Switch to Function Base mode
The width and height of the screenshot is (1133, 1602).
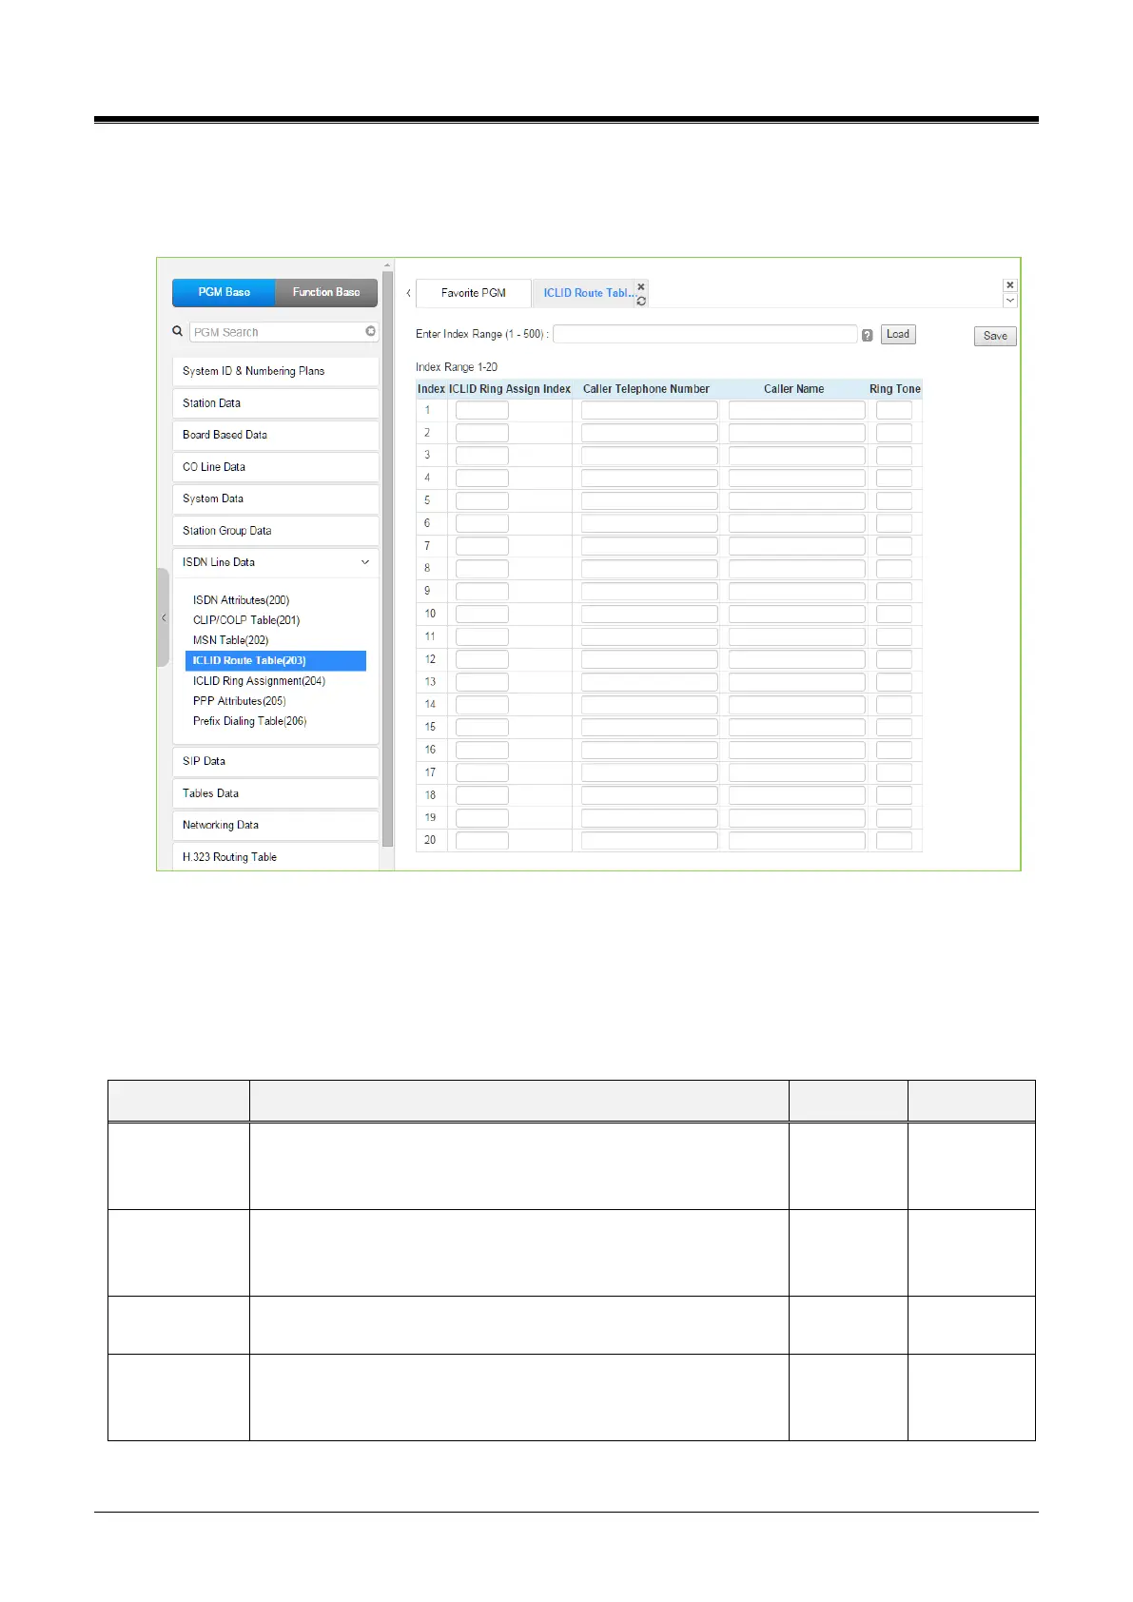(x=326, y=292)
